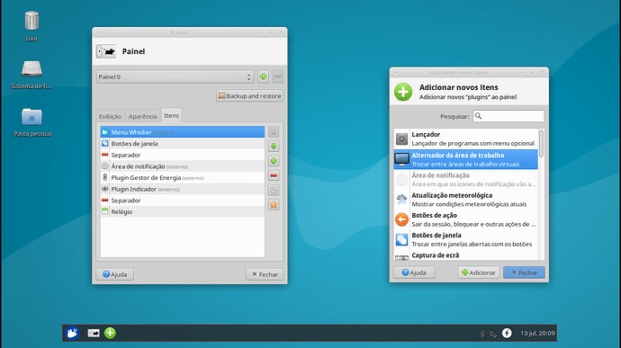
Task: Click Lançador gear icon in plugin list
Action: 401,139
